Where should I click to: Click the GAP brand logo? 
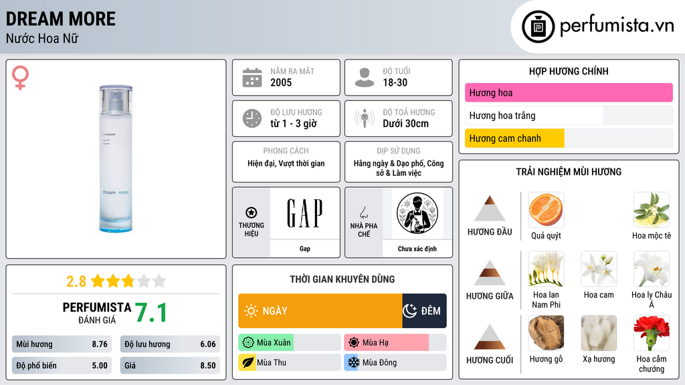pos(304,213)
